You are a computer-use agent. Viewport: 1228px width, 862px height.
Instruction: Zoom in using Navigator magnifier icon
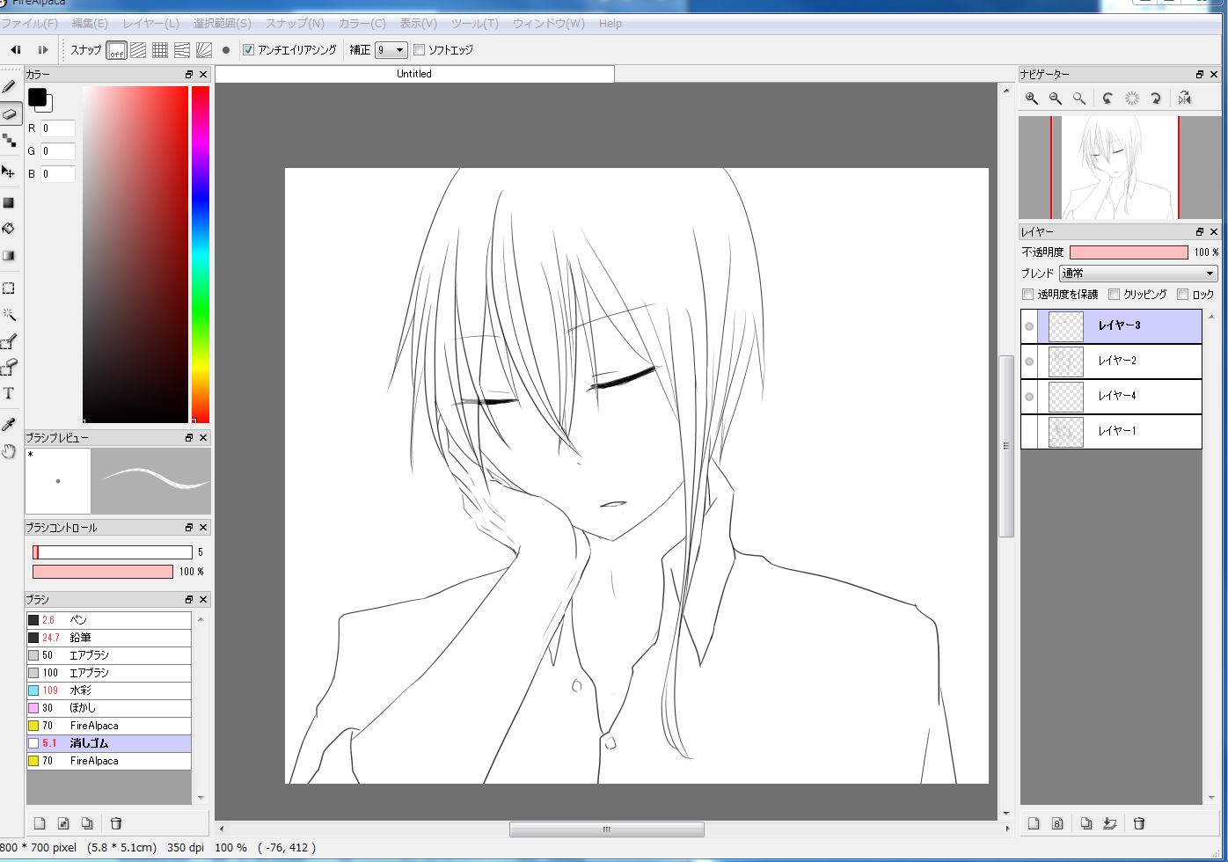pos(1032,99)
